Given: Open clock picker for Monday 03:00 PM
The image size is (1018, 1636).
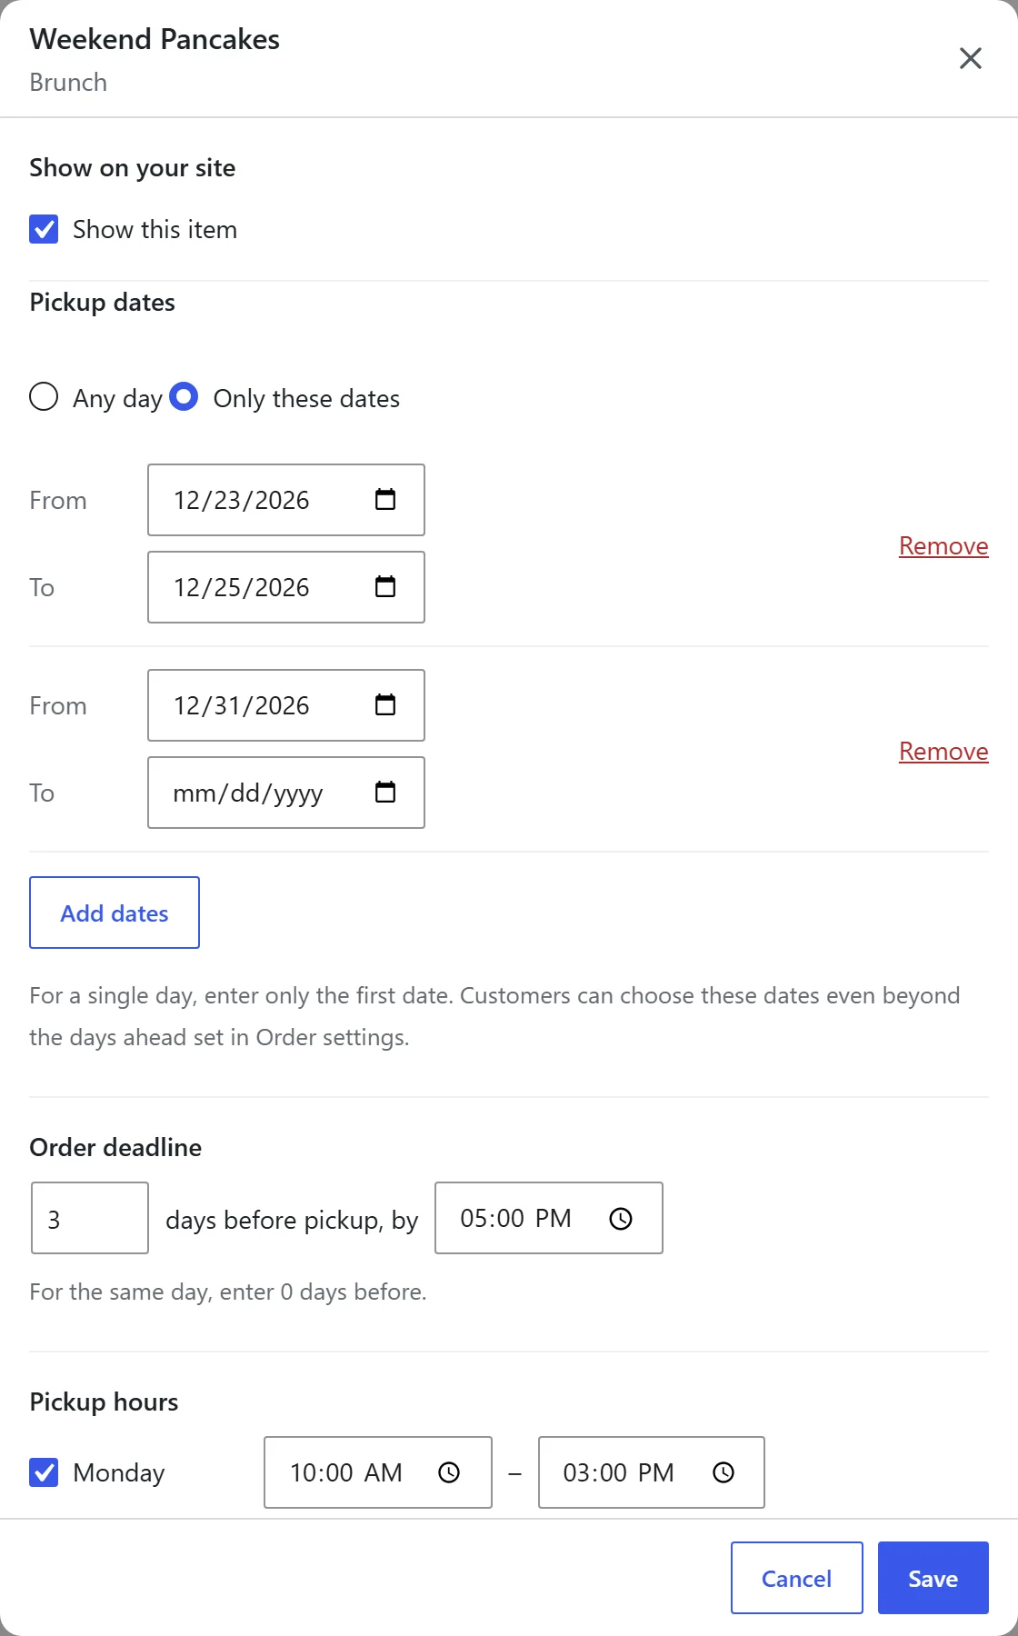Looking at the screenshot, I should pos(724,1472).
